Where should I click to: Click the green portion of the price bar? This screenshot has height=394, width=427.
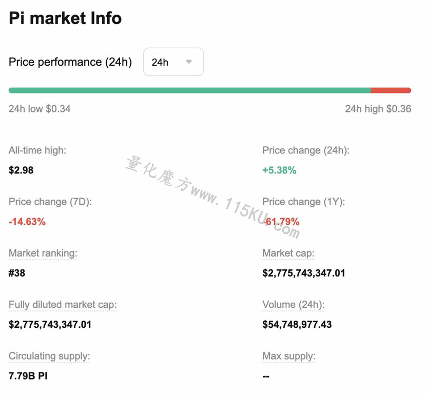tap(190, 90)
